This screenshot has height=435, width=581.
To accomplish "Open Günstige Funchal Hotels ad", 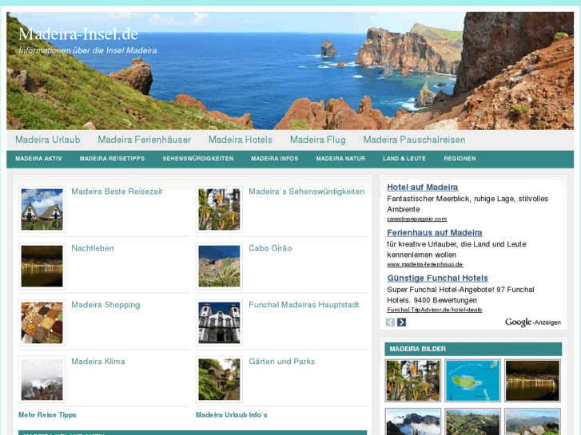I will click(x=438, y=279).
